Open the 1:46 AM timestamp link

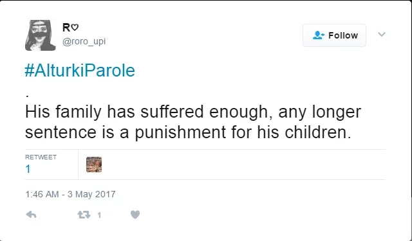[42, 194]
